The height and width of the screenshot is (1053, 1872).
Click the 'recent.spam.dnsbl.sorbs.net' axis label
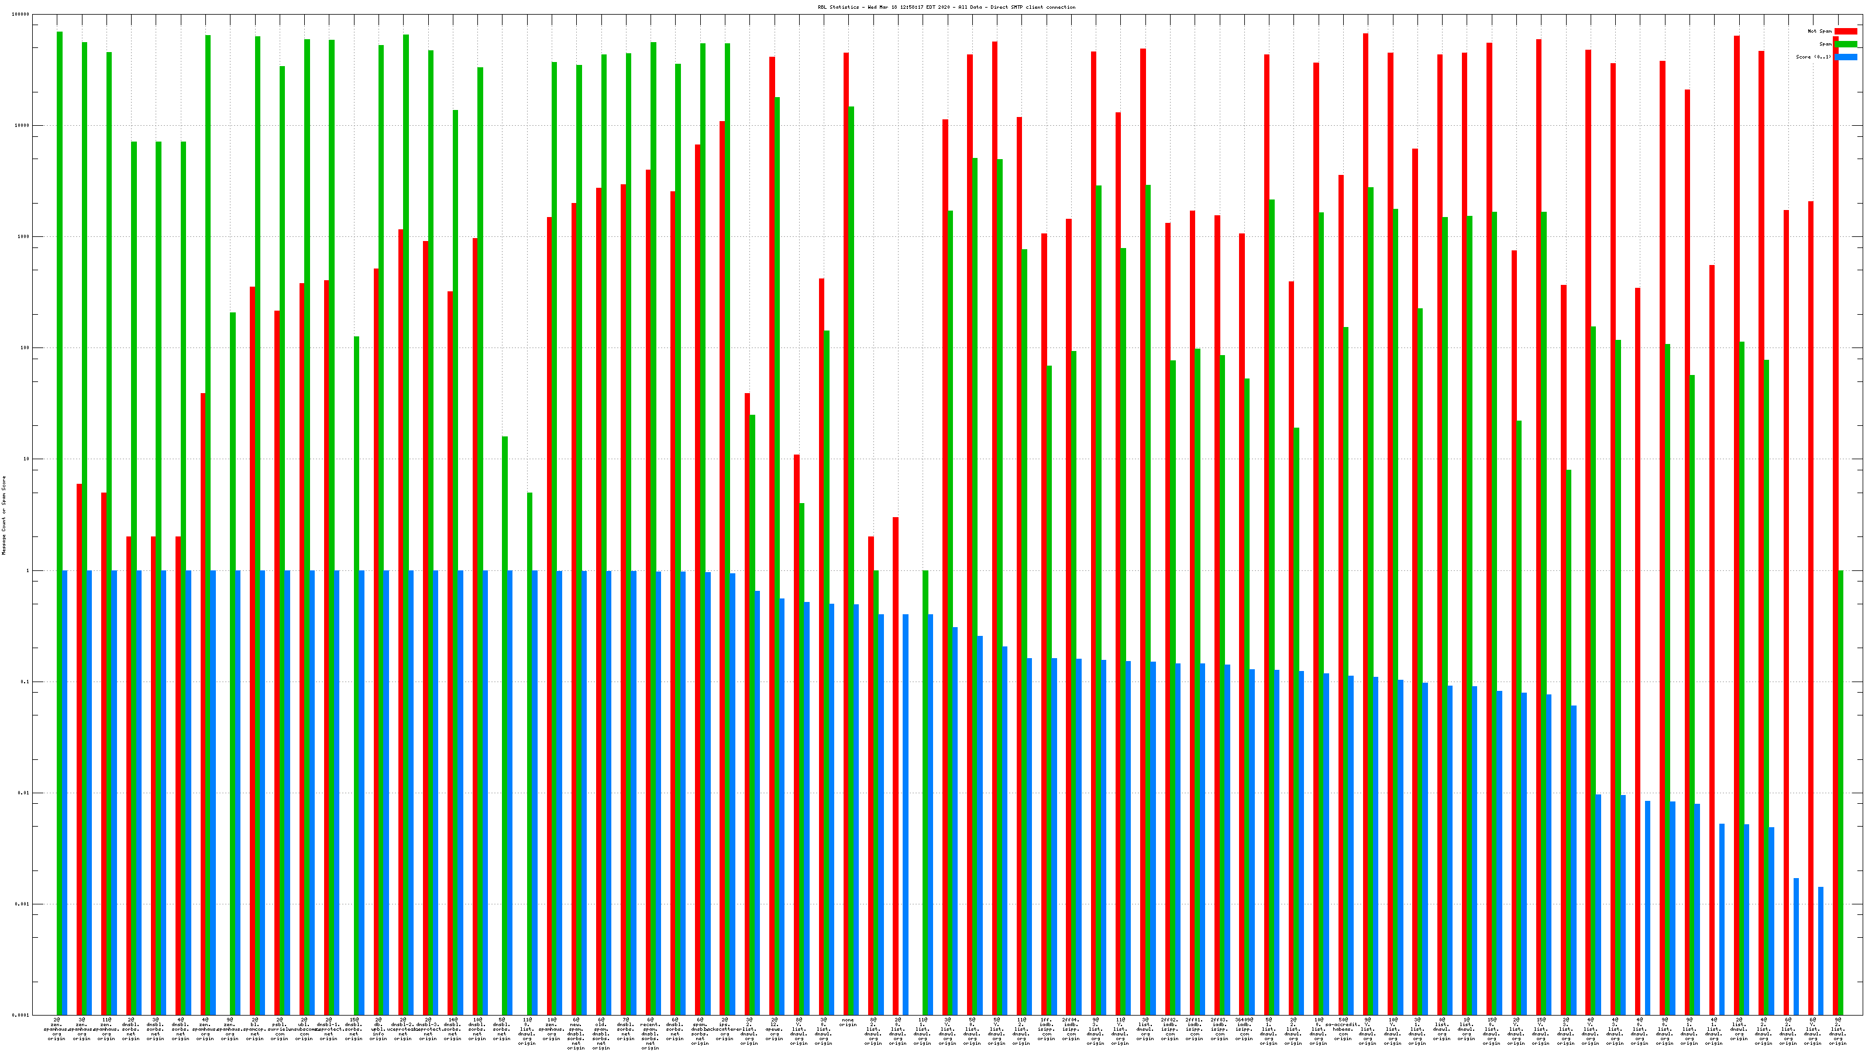651,1033
